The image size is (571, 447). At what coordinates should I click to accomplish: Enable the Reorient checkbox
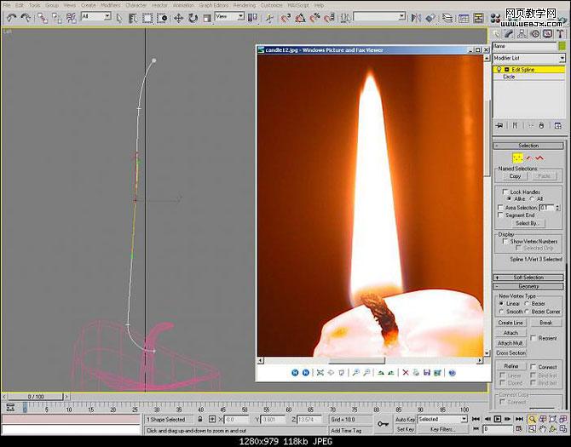[534, 338]
